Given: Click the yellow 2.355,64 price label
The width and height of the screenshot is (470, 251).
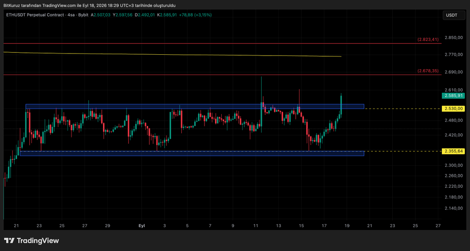Looking at the screenshot, I should pyautogui.click(x=454, y=151).
